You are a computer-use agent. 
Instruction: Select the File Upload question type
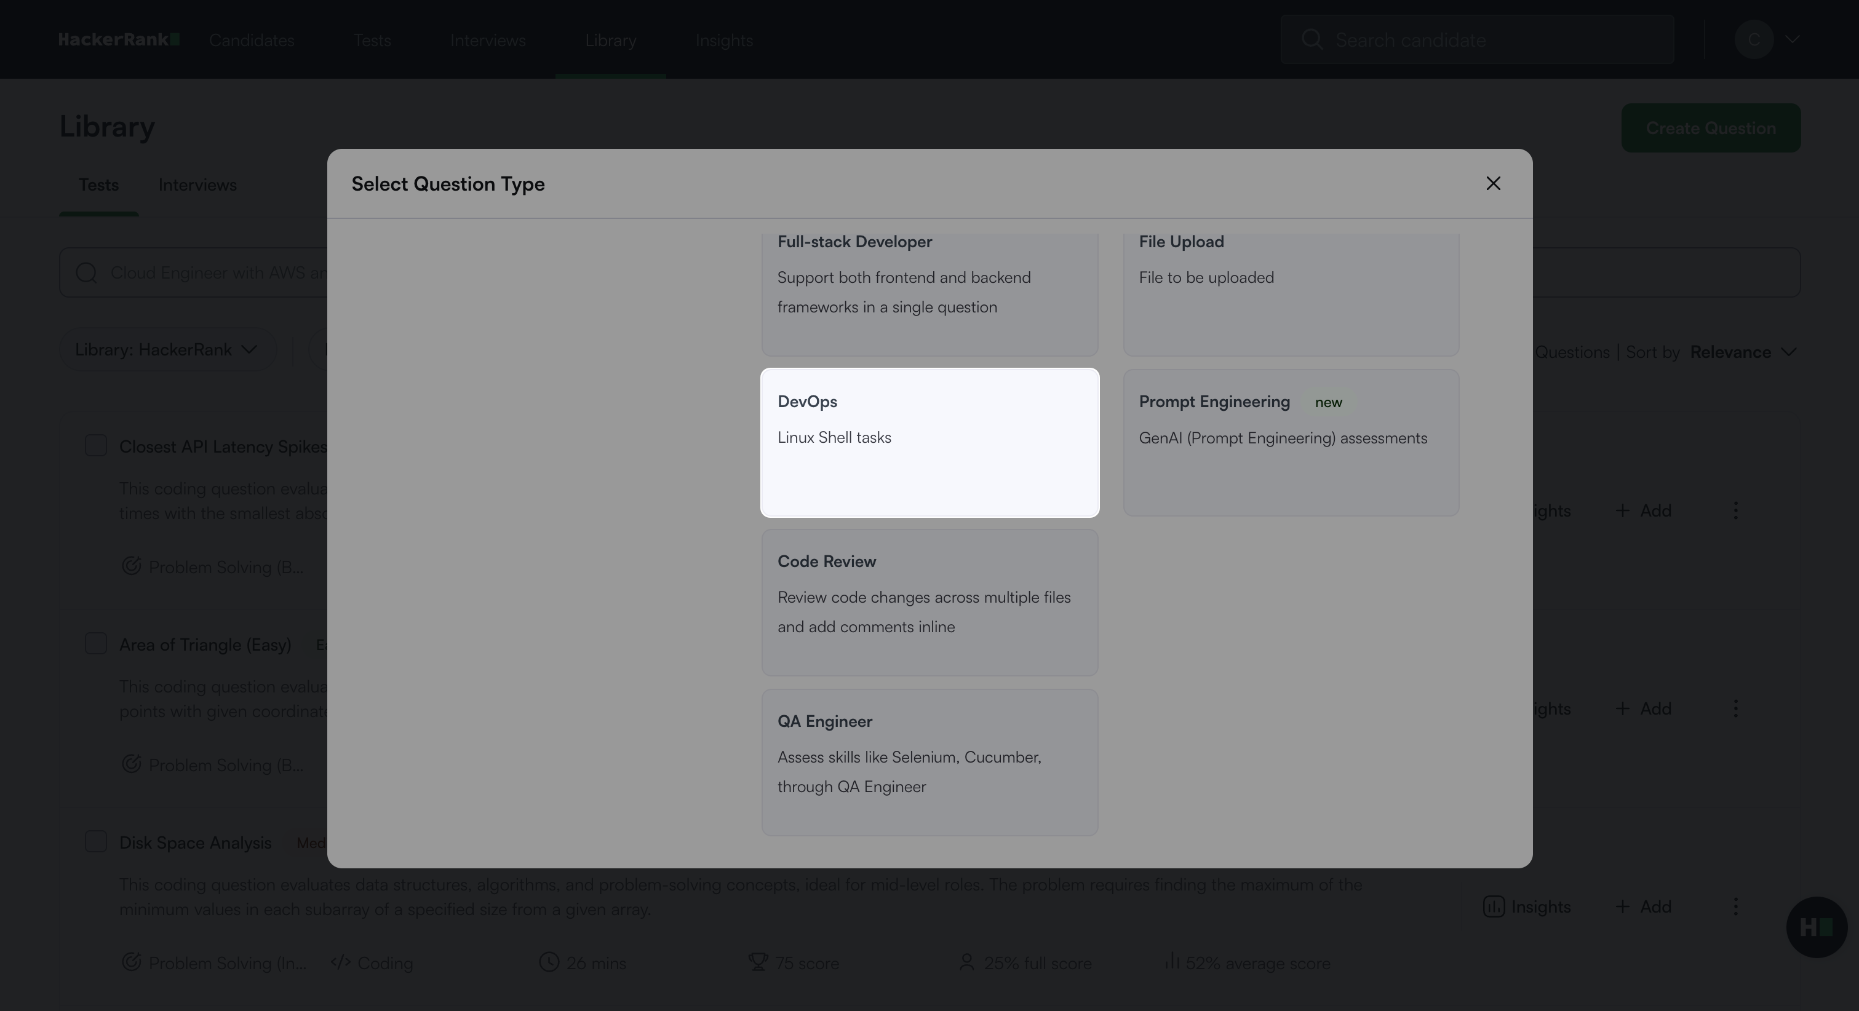point(1291,291)
